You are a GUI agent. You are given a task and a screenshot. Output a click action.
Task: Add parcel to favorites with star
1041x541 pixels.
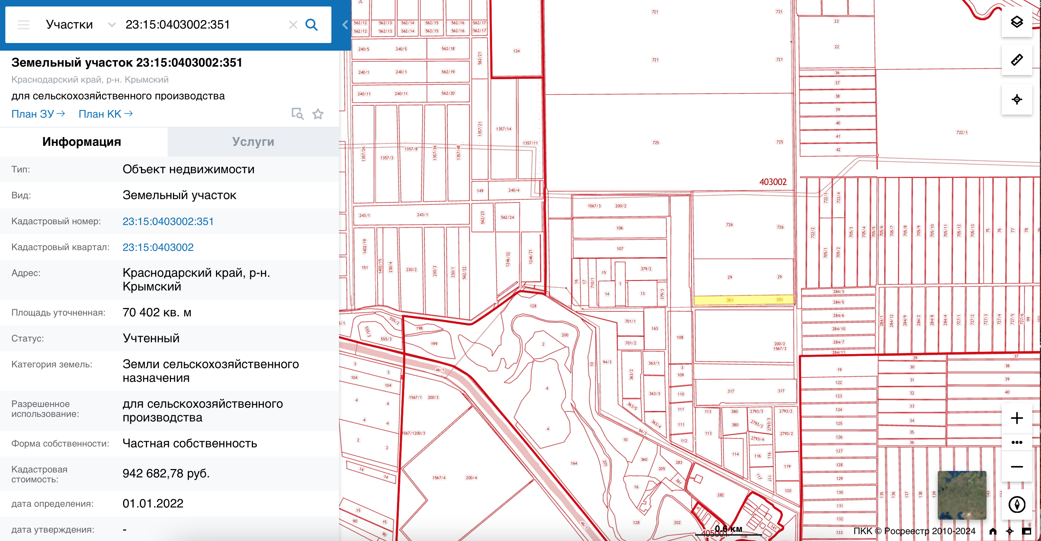click(x=318, y=114)
